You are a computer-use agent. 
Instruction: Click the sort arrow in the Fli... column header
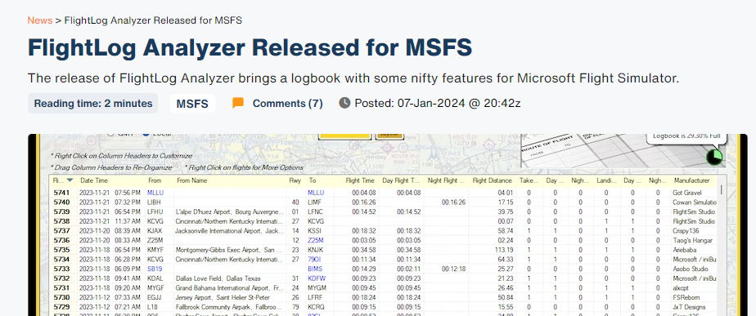[70, 180]
